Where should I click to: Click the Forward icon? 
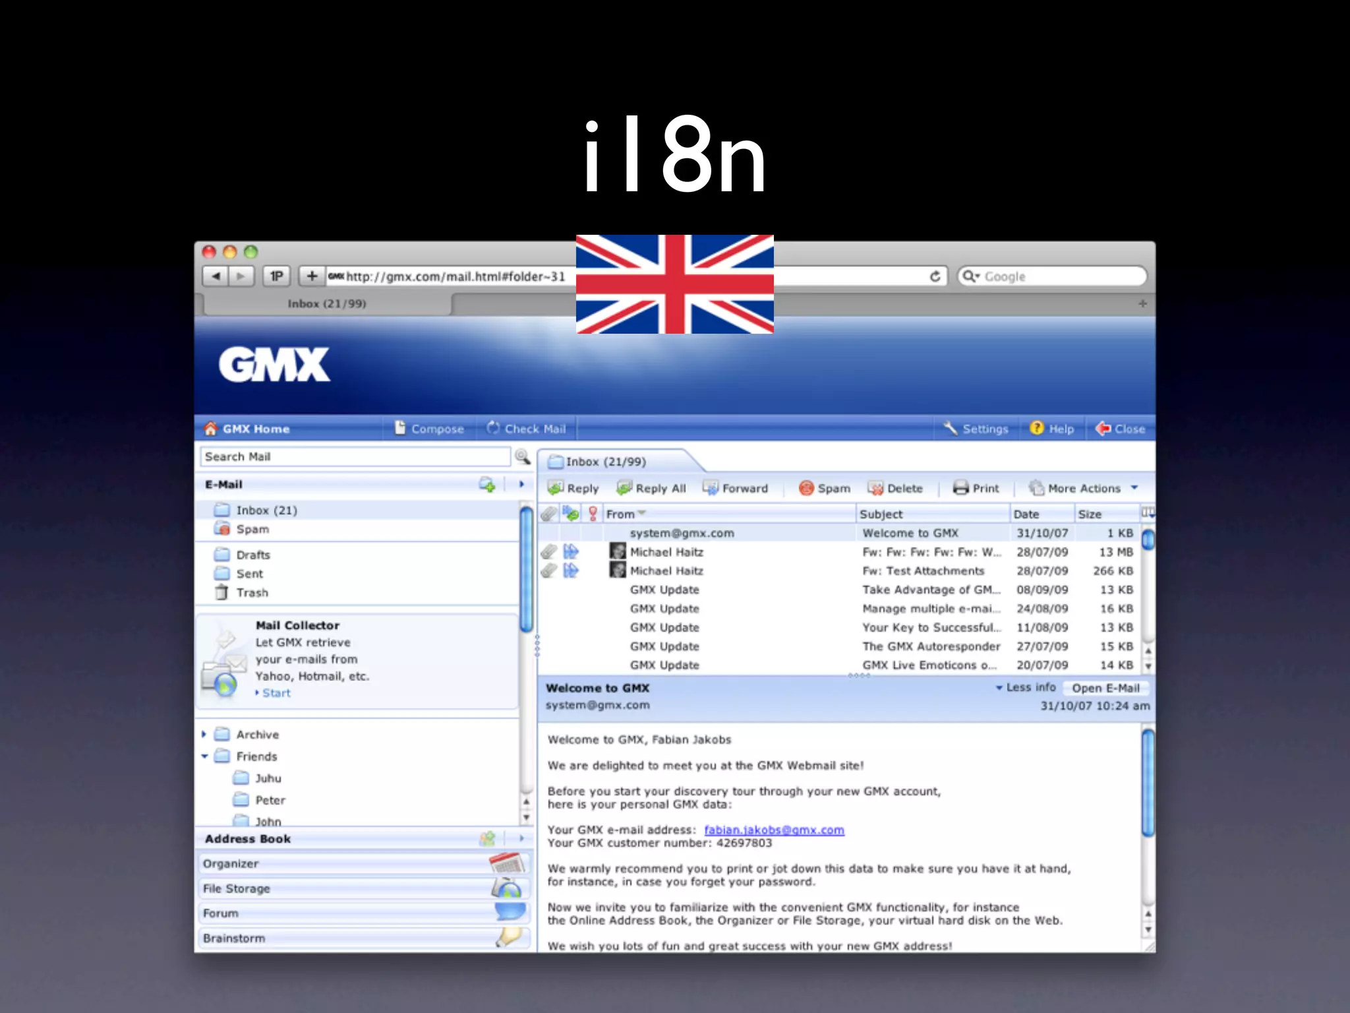click(x=711, y=488)
